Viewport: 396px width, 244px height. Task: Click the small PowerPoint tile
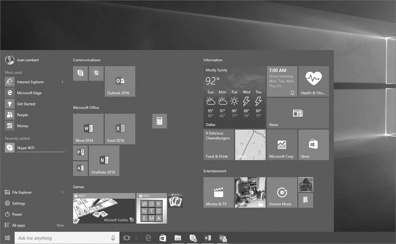coord(80,153)
